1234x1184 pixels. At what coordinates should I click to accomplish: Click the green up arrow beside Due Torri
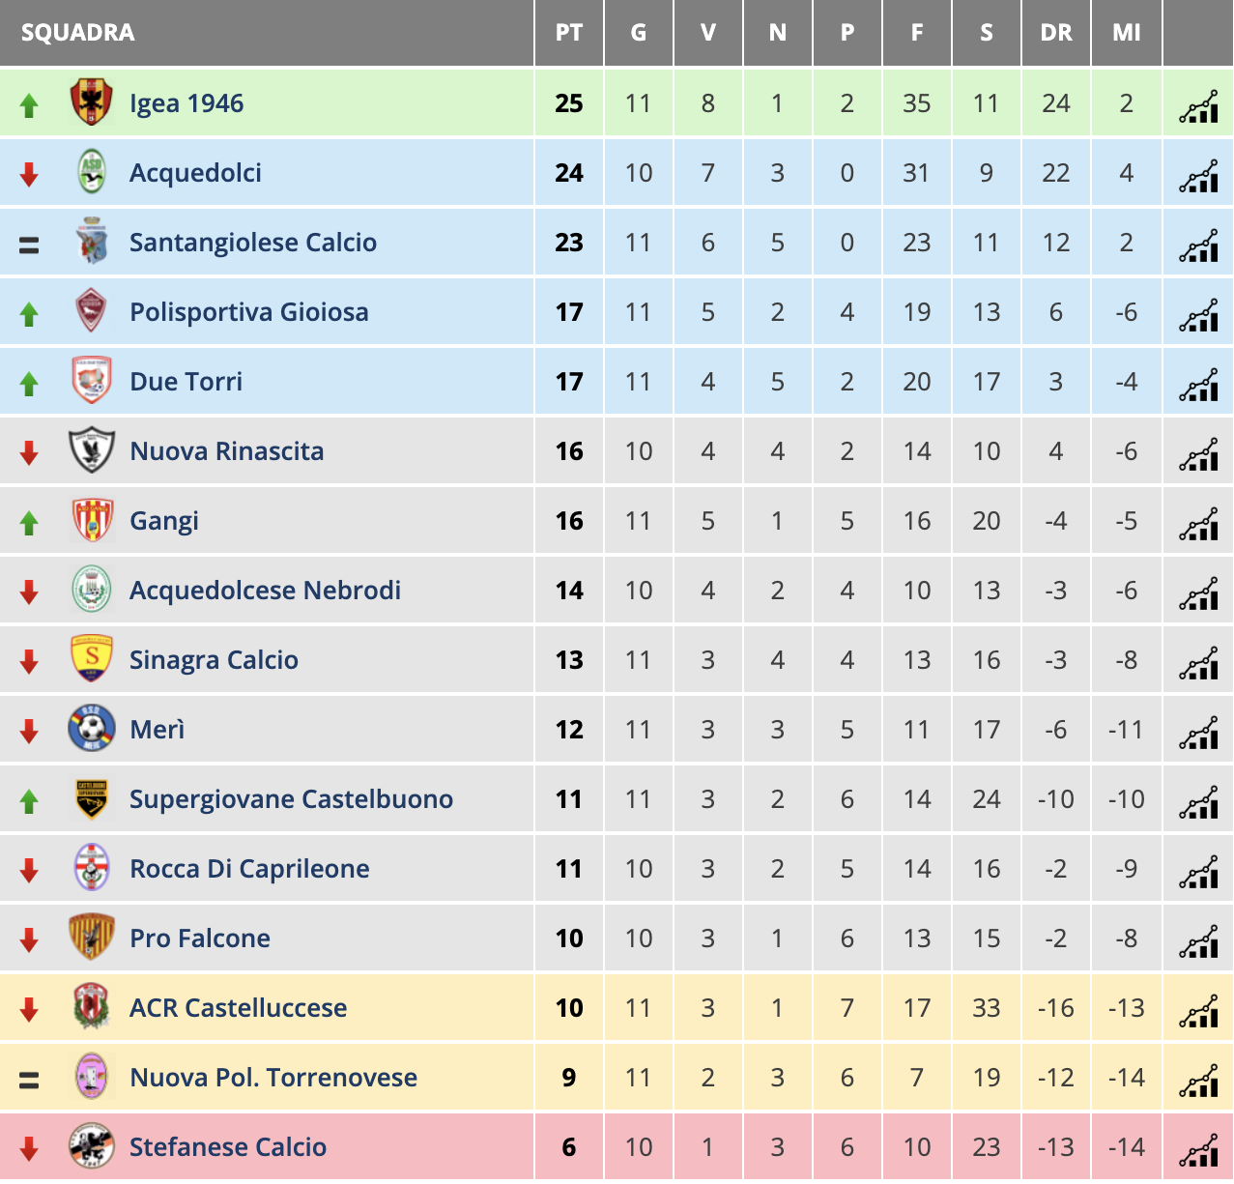pyautogui.click(x=29, y=384)
